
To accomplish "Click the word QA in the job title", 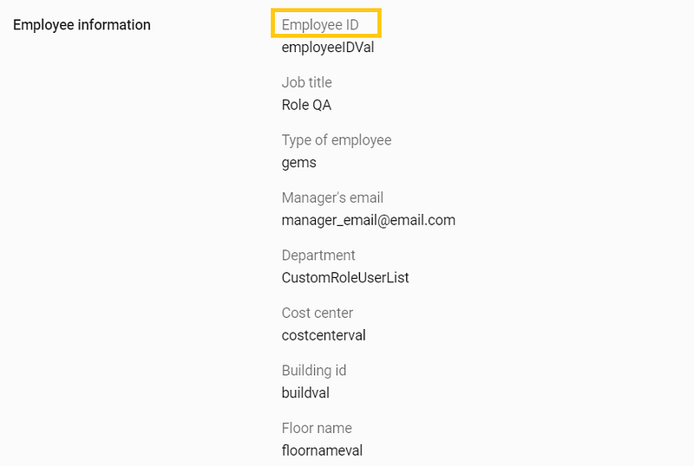I will click(x=322, y=105).
